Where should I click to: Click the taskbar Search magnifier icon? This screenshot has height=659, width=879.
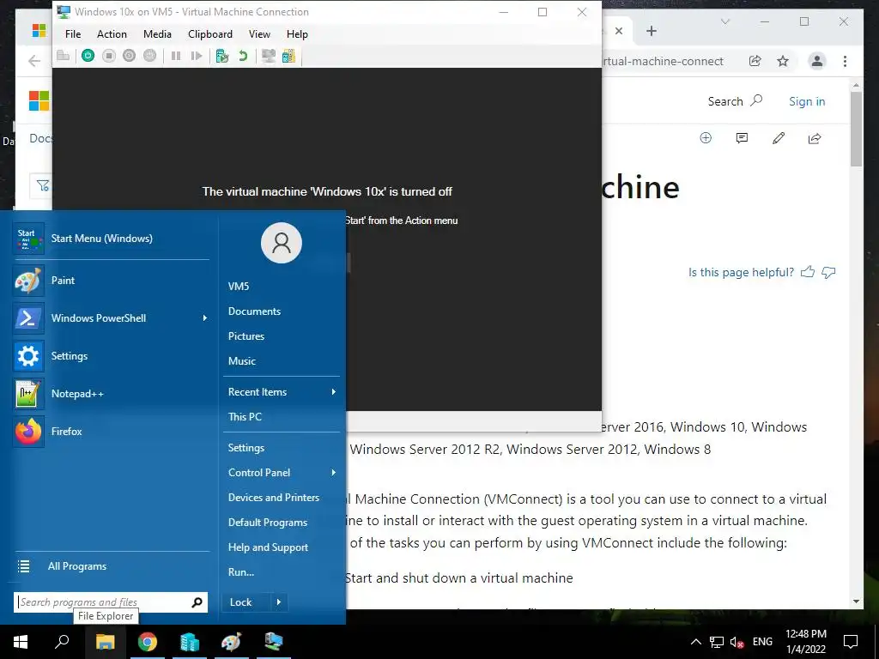coord(62,642)
